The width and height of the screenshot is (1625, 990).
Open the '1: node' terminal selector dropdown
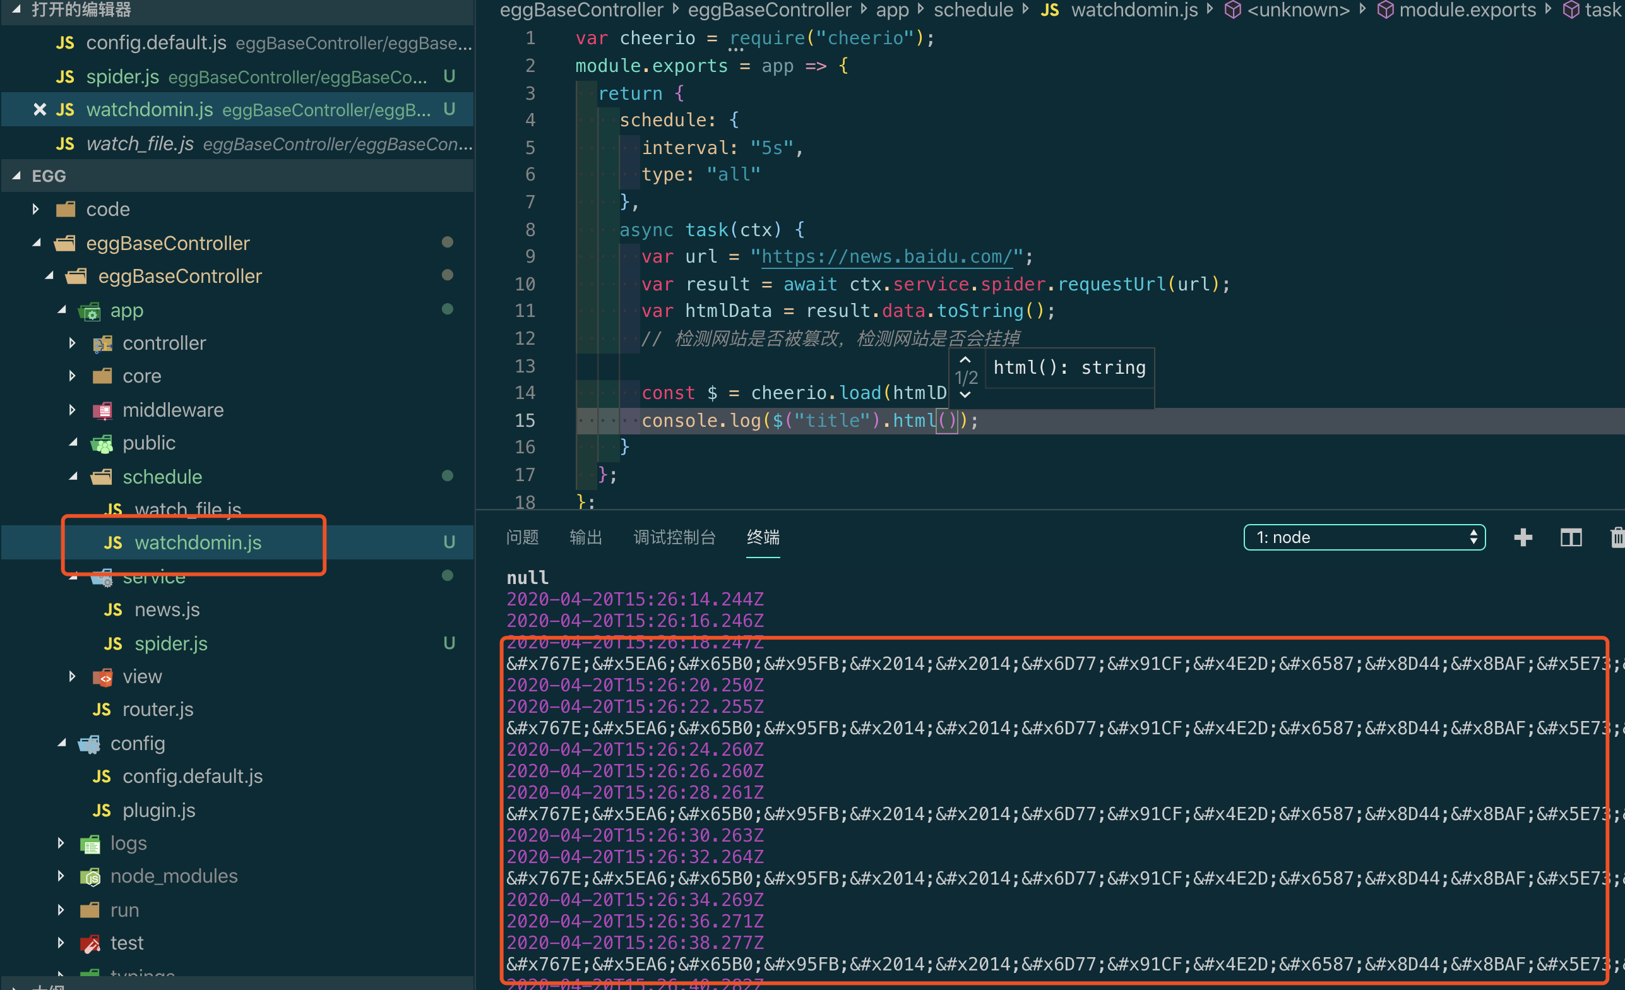1364,537
